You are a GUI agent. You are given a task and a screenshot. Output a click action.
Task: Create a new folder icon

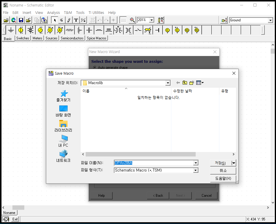(192, 83)
